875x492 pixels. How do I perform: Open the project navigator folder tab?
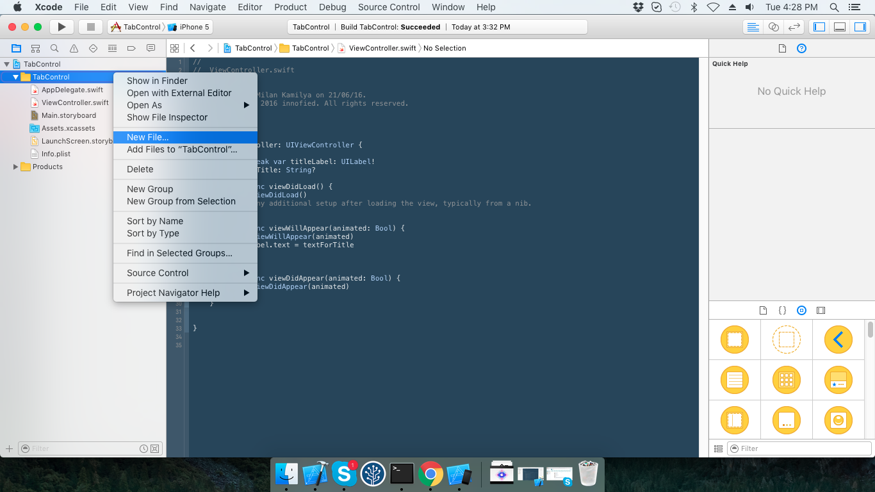coord(16,48)
